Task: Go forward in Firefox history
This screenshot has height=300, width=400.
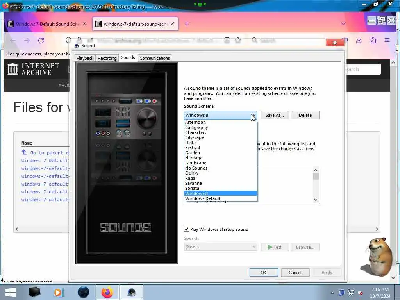Action: coord(27,40)
